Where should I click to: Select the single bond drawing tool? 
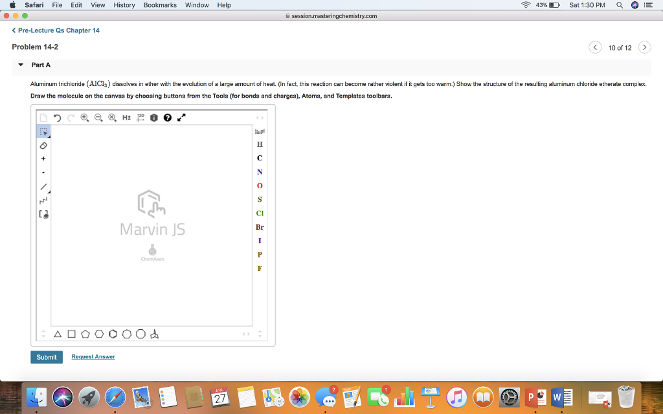tap(43, 186)
